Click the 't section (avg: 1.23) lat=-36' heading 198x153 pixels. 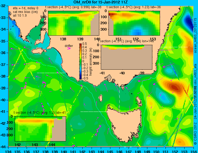tap(134, 7)
